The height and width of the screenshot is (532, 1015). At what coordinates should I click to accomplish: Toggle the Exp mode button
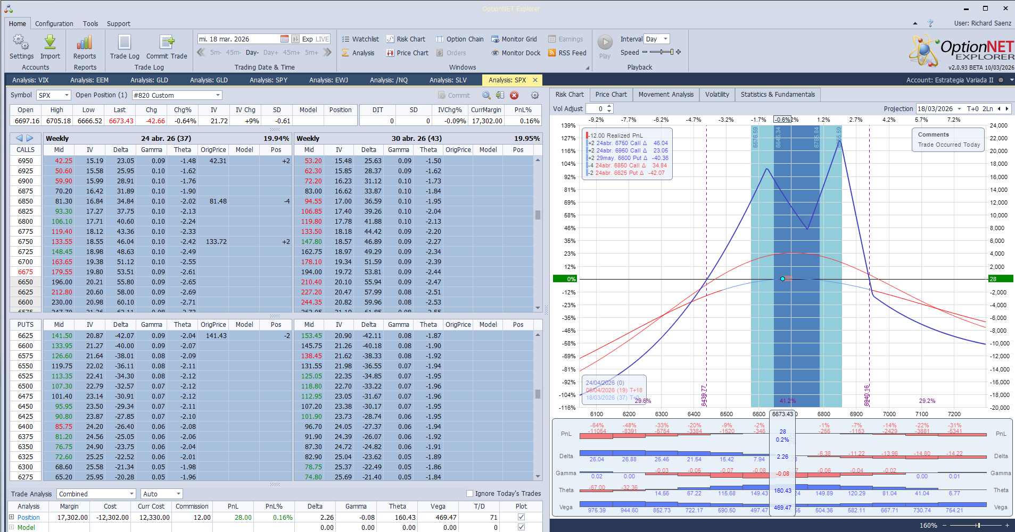pyautogui.click(x=308, y=39)
